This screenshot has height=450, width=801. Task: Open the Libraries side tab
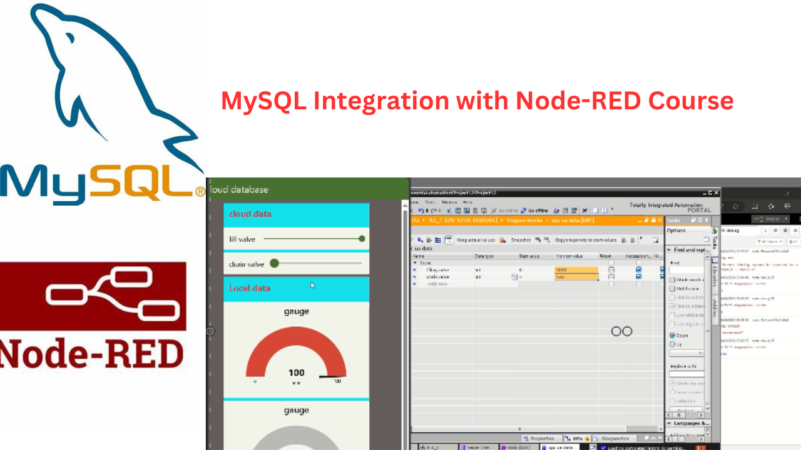(715, 275)
